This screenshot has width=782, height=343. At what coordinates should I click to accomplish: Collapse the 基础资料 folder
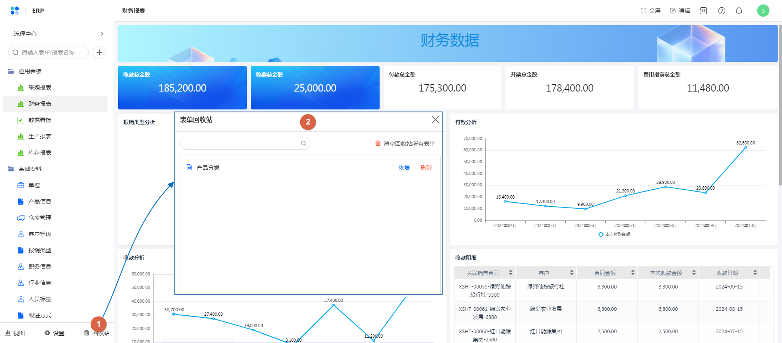pyautogui.click(x=11, y=169)
